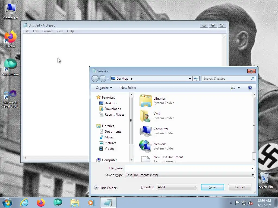Click the refresh button beside address bar
Viewport: 278px width, 208px height.
[x=196, y=79]
